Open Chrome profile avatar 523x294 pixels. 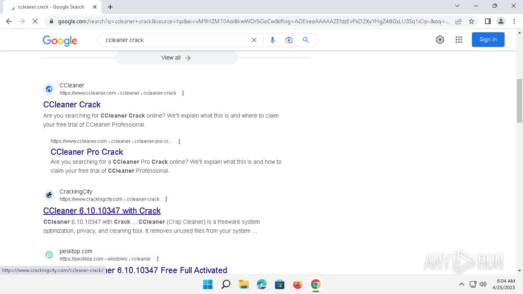[501, 21]
